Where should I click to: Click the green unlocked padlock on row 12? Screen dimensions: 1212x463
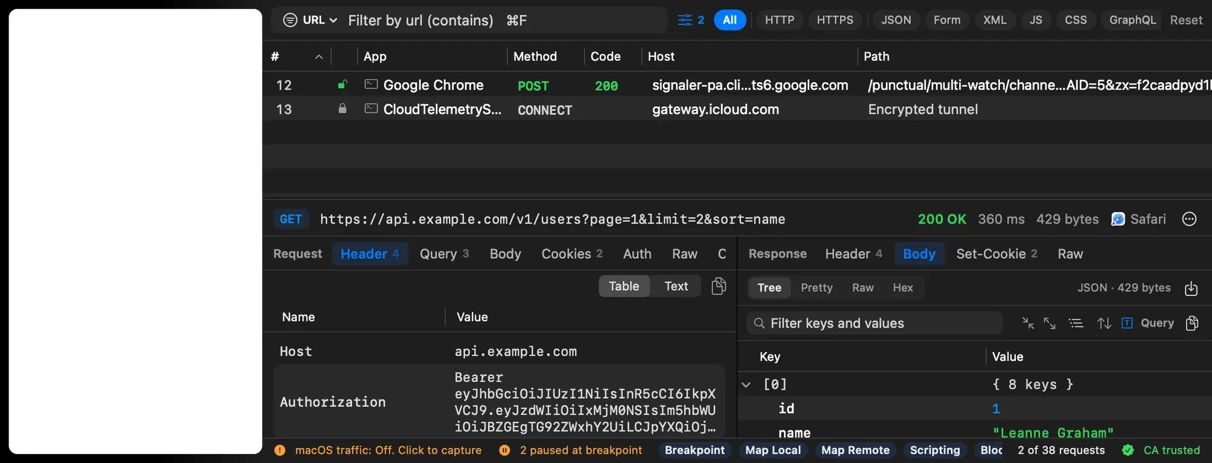pyautogui.click(x=342, y=85)
